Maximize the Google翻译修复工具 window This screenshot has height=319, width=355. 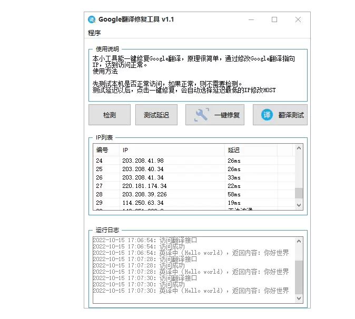[x=274, y=19]
